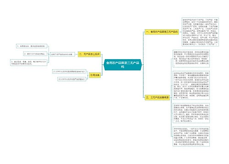Click the dotted connector right of the central node
This screenshot has width=229, height=164.
click(x=143, y=65)
